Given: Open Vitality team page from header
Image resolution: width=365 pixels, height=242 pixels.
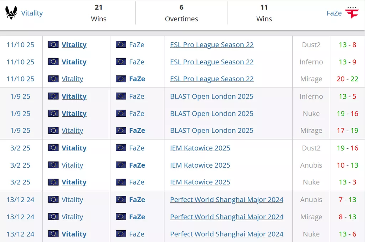Looking at the screenshot, I should (32, 13).
